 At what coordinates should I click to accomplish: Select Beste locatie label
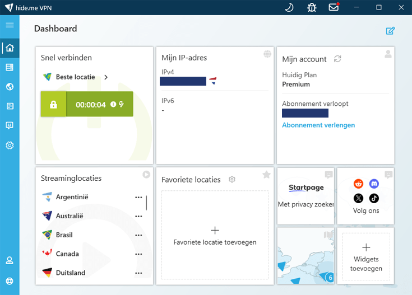pos(76,77)
